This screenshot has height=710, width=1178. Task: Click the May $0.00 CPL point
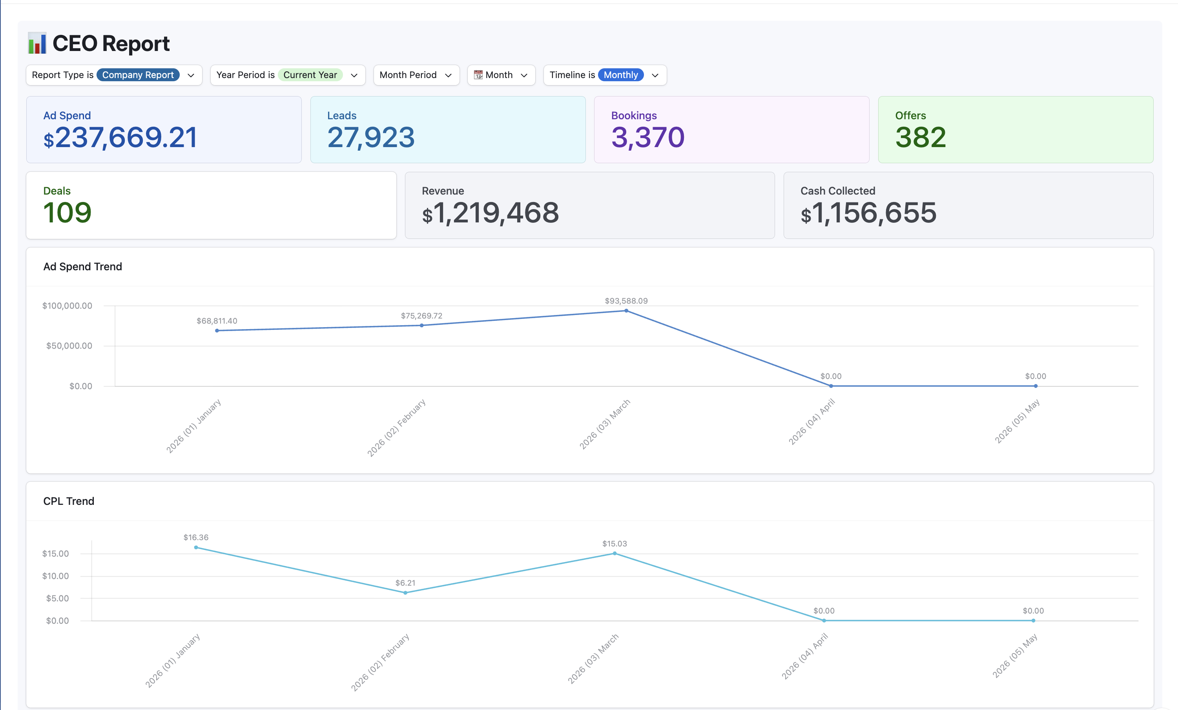click(x=1033, y=621)
